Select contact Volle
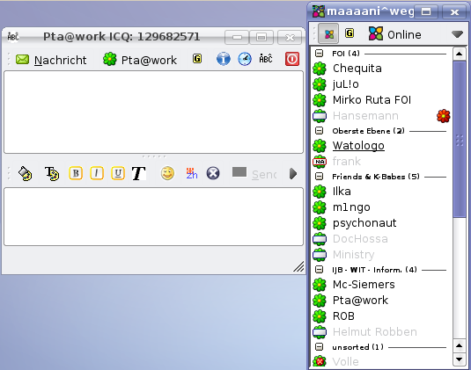 345,361
